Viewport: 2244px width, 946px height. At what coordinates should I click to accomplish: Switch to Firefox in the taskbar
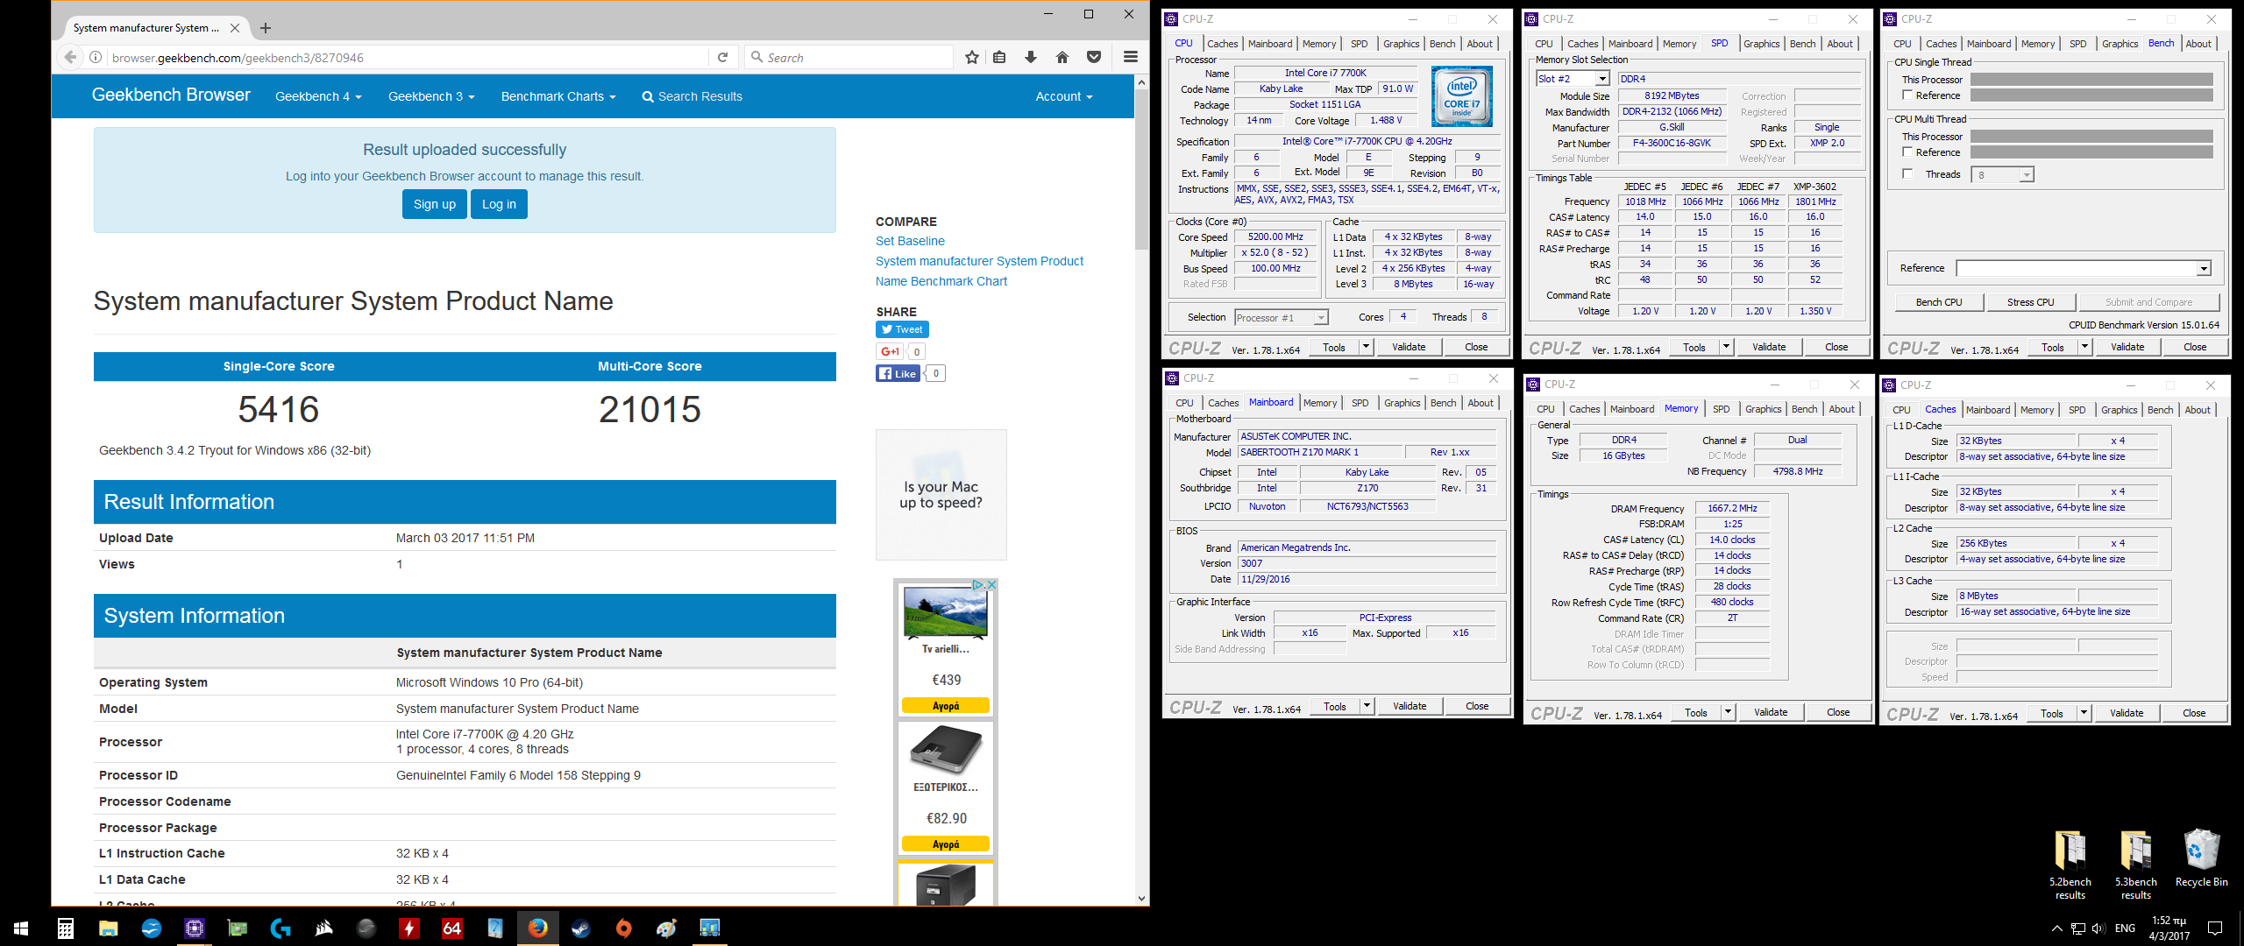pos(538,928)
